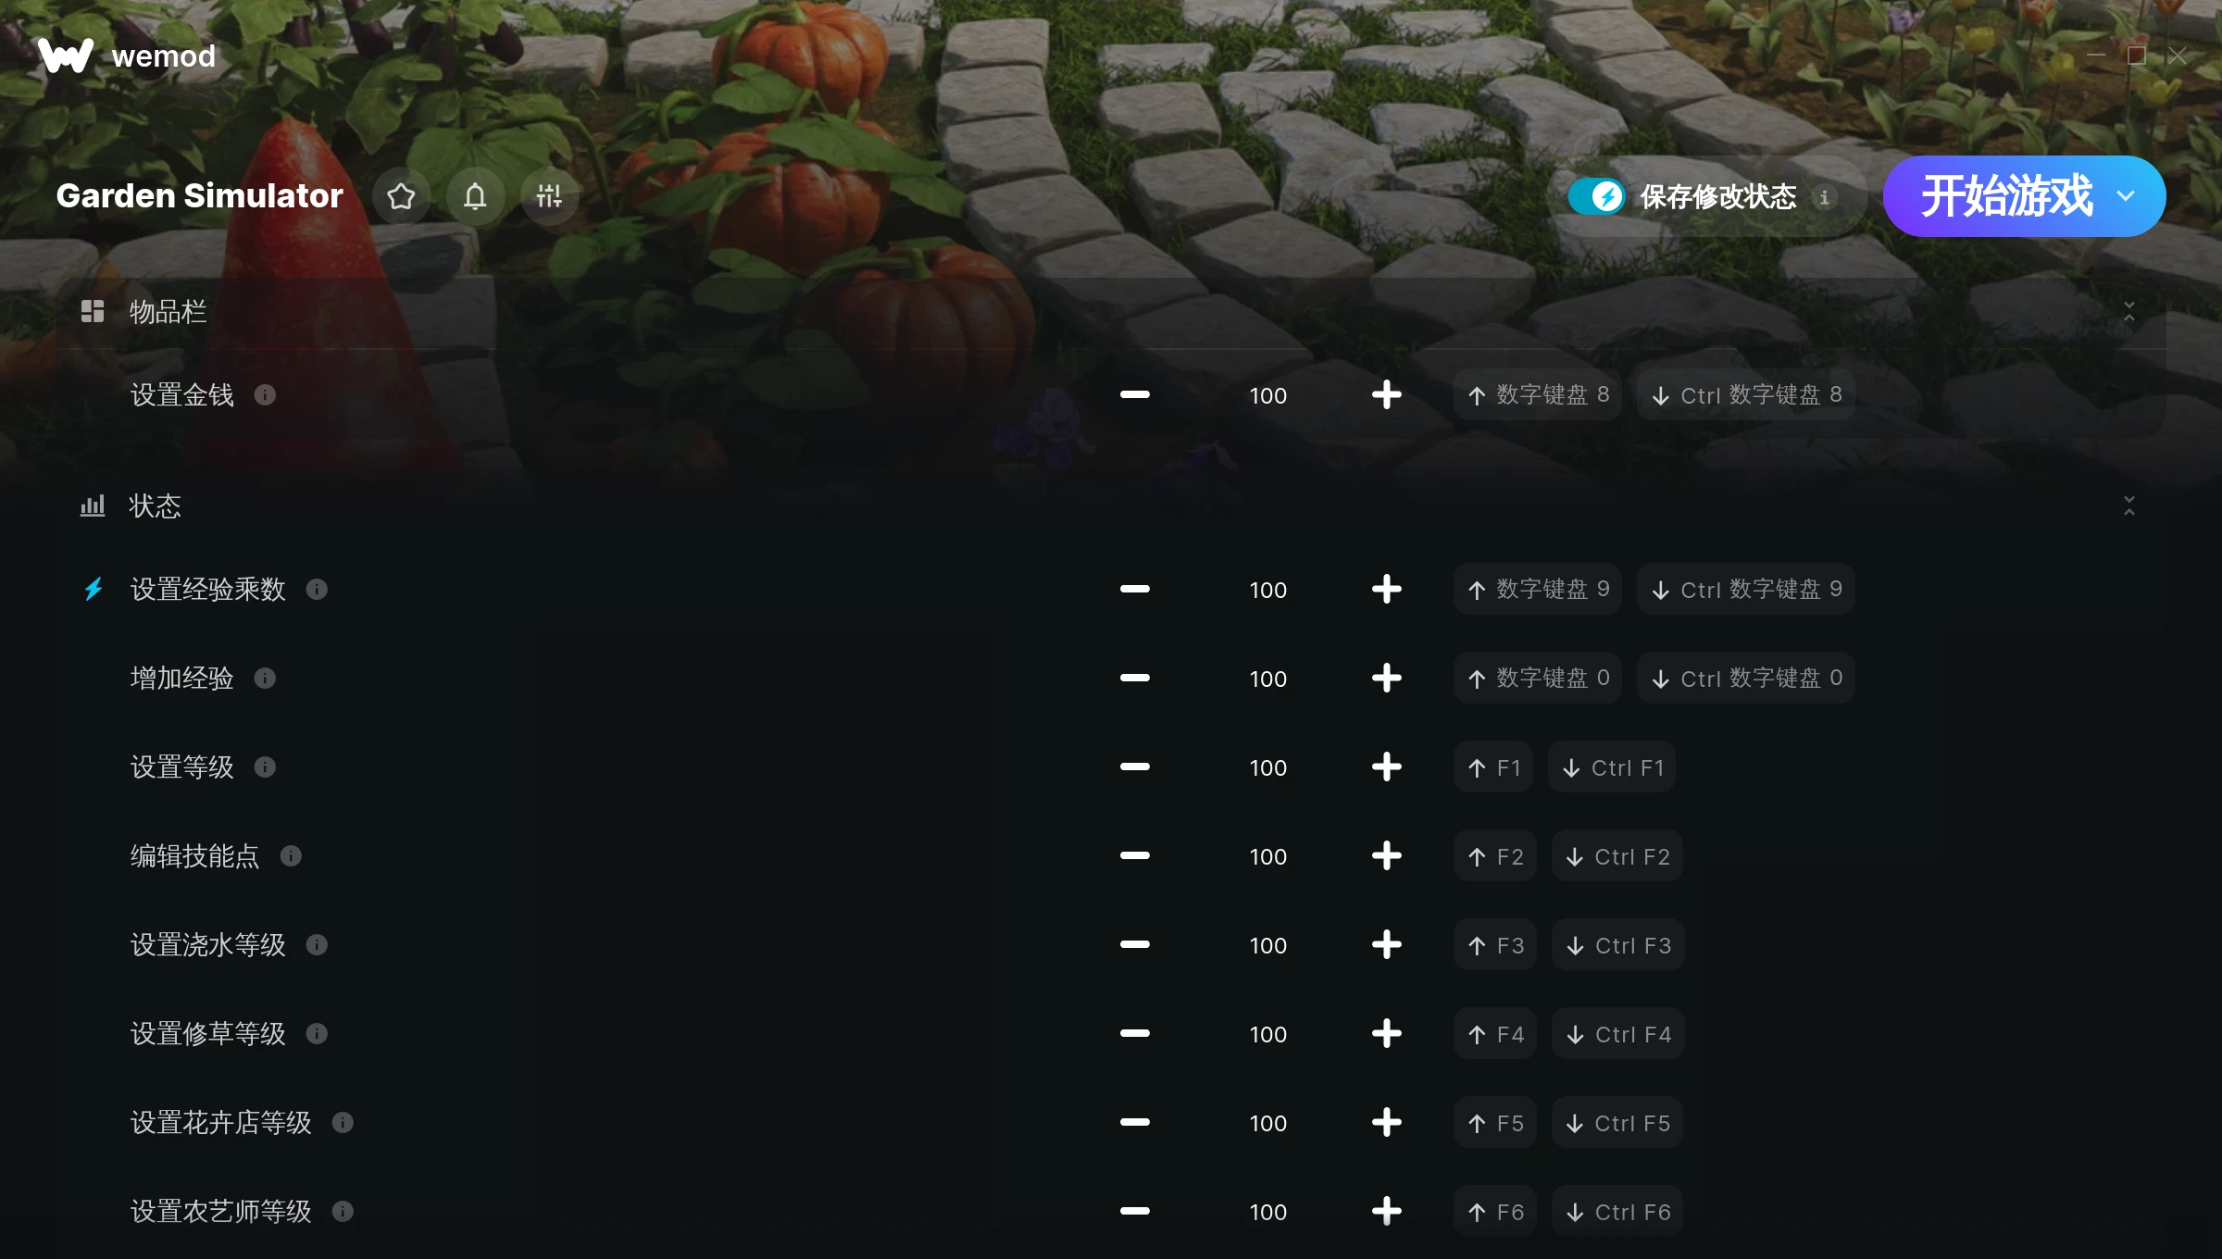This screenshot has width=2222, height=1259.
Task: Click the WeMod logo icon
Action: click(x=66, y=56)
